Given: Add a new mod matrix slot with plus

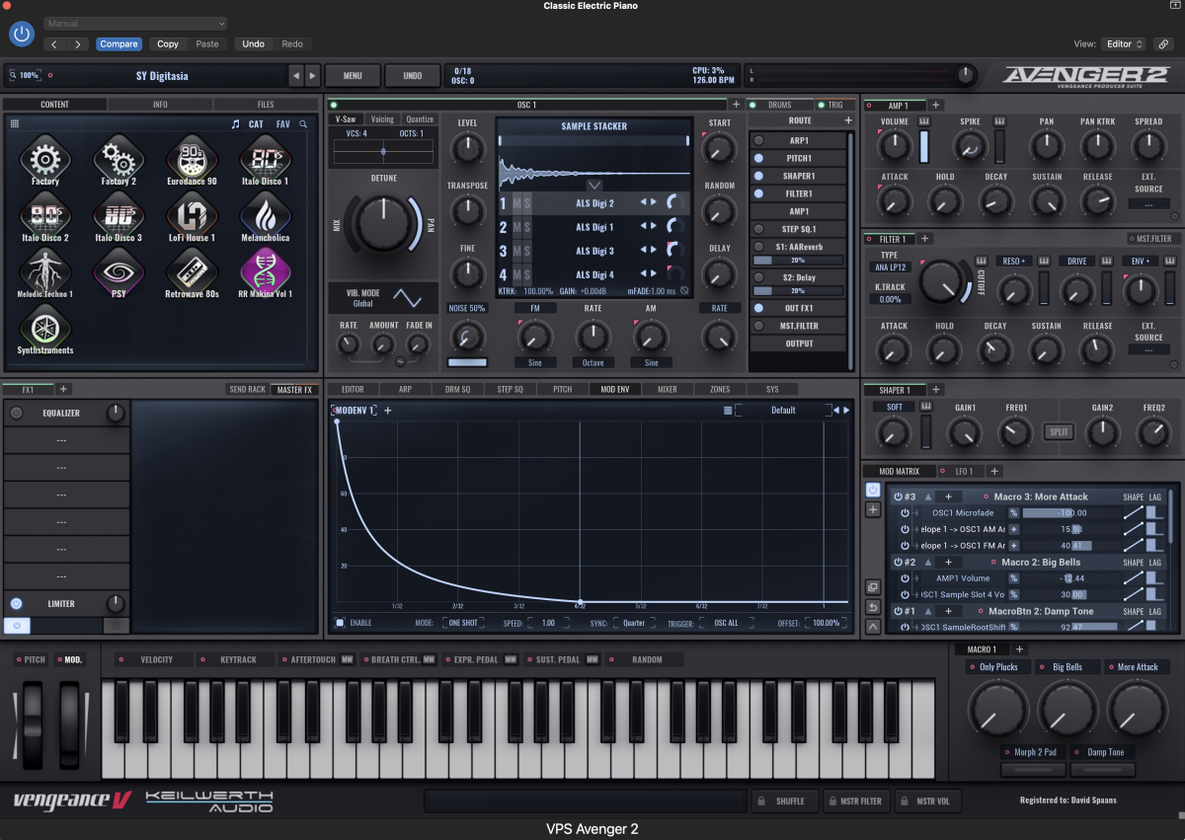Looking at the screenshot, I should [873, 509].
